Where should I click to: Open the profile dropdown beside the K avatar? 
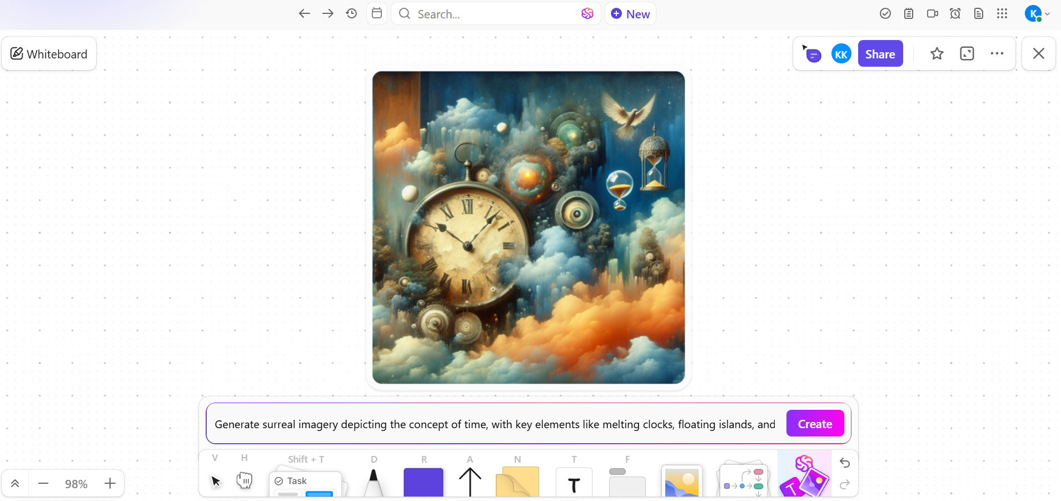pyautogui.click(x=1047, y=13)
